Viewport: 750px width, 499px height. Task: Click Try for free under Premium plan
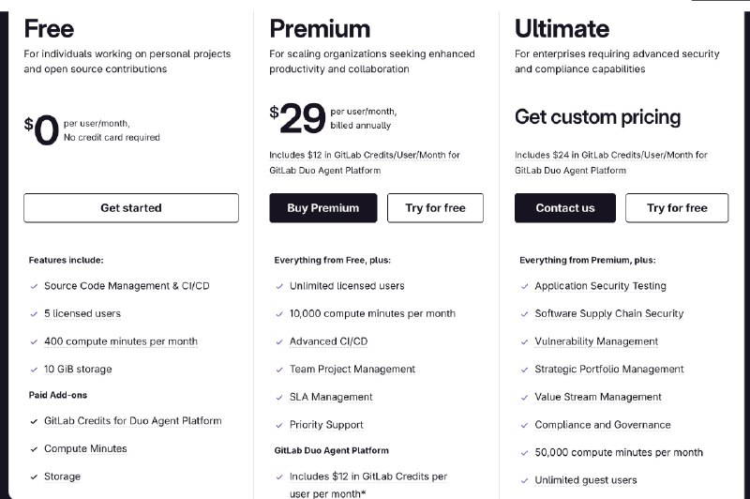click(x=435, y=208)
